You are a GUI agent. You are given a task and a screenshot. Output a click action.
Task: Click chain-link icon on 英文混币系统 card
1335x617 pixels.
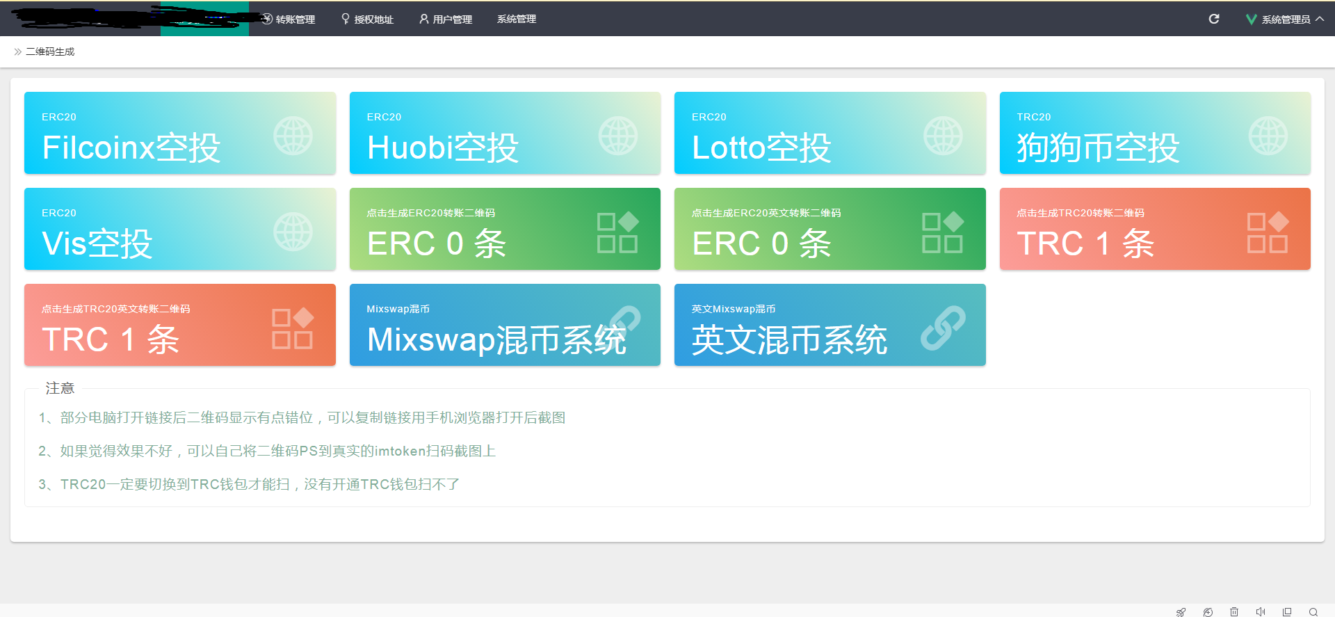[944, 328]
